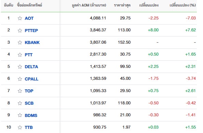Star the TTB stock row
203x133 pixels.
[x=20, y=127]
